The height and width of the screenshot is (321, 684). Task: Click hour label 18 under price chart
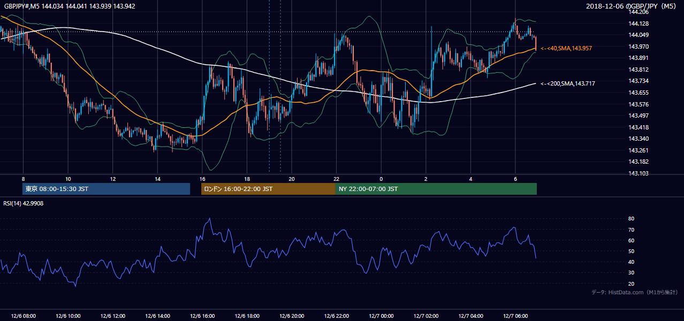tap(247, 179)
